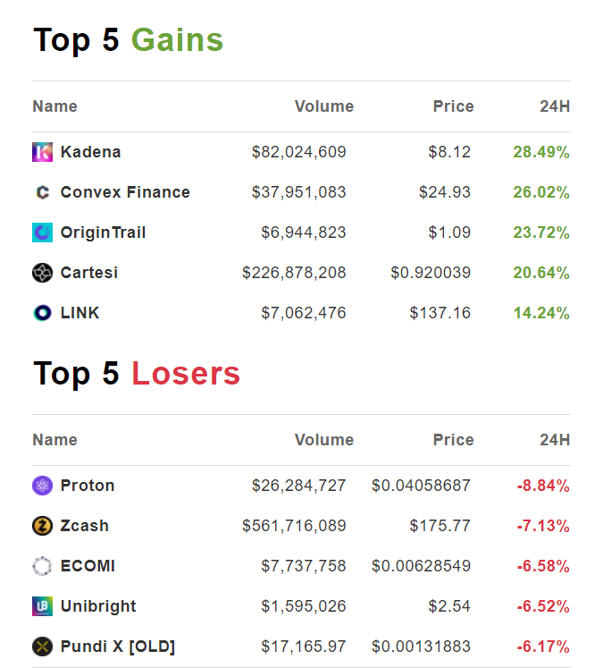
Task: Click the ECOMI coin icon
Action: pos(42,566)
